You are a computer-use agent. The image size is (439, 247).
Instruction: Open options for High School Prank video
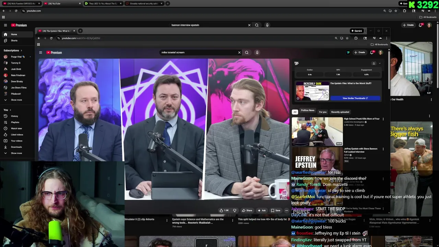383,119
